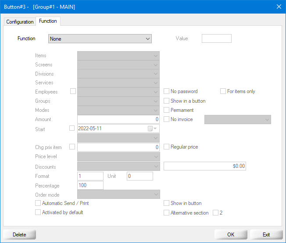This screenshot has width=286, height=243.
Task: Click into the Value input field
Action: coord(216,38)
